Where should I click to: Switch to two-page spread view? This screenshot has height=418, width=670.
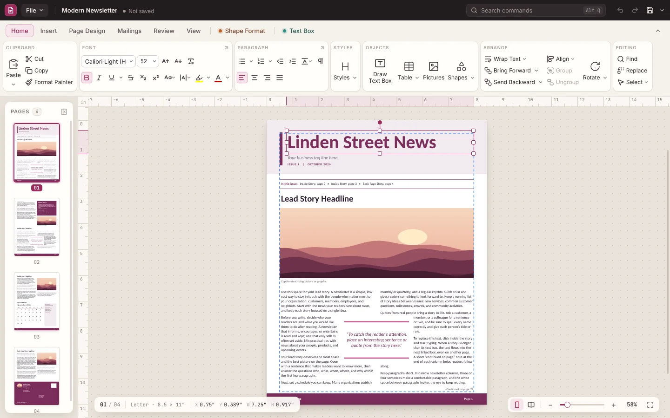pyautogui.click(x=531, y=405)
